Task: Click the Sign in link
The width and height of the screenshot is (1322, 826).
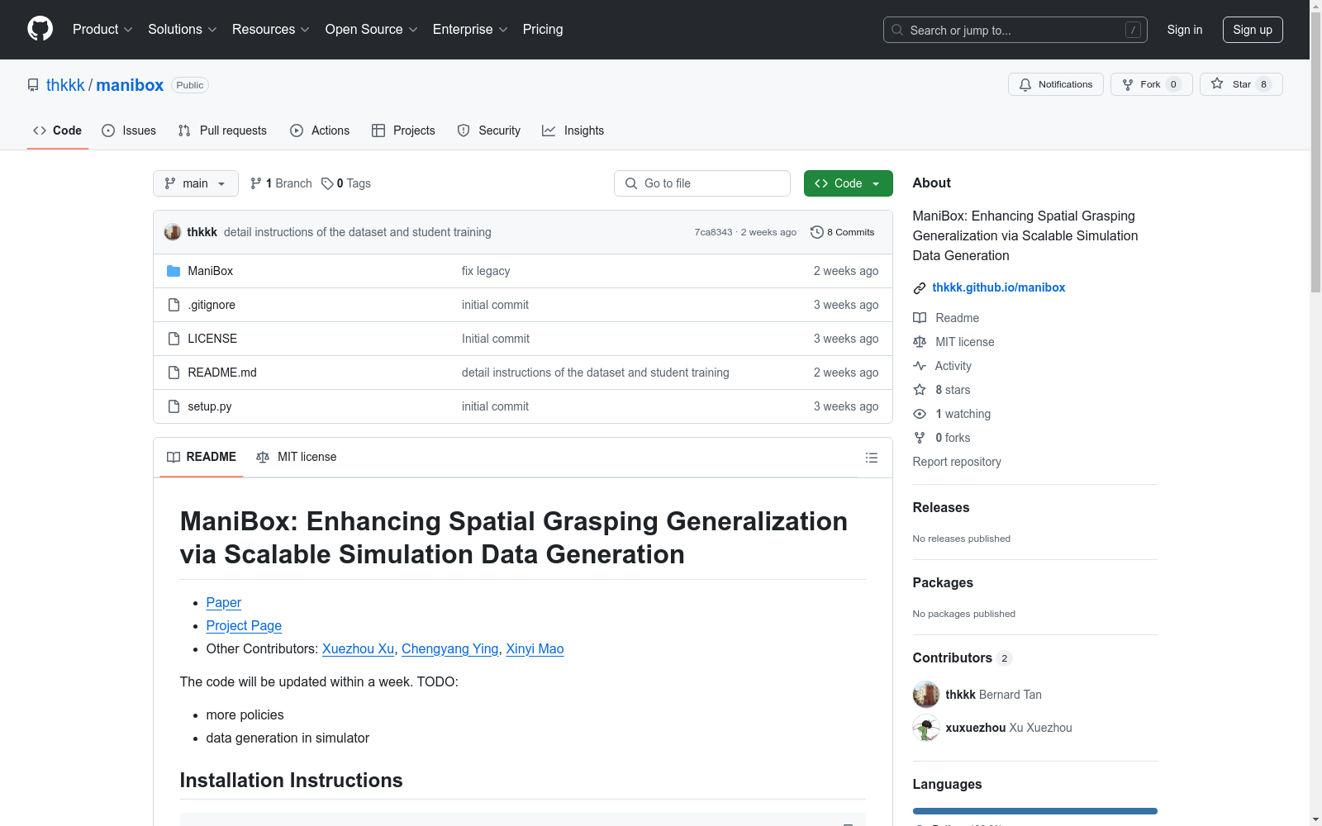Action: click(1185, 30)
